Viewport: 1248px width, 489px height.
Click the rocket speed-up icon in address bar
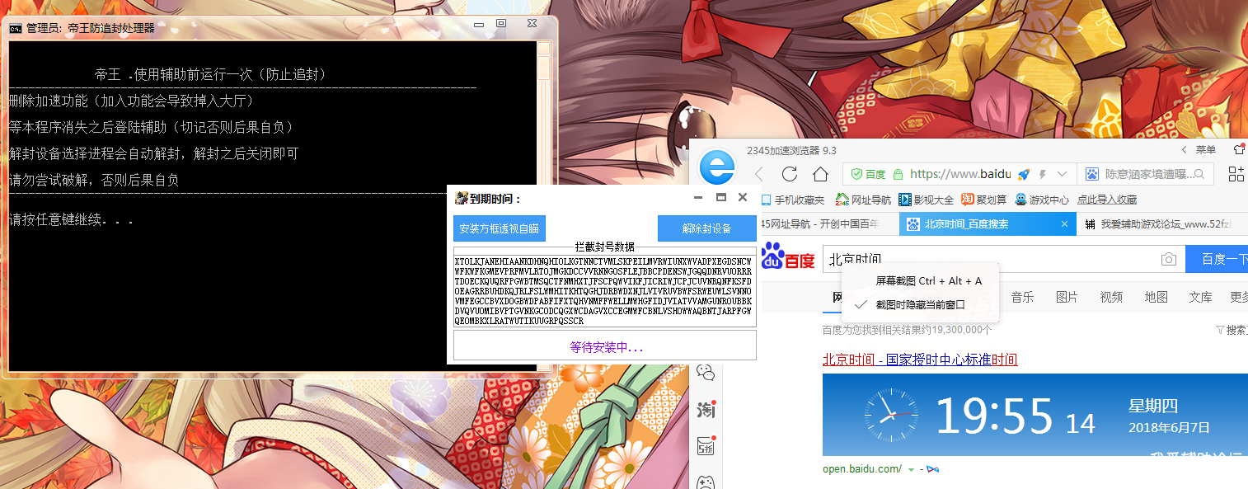click(x=1024, y=174)
